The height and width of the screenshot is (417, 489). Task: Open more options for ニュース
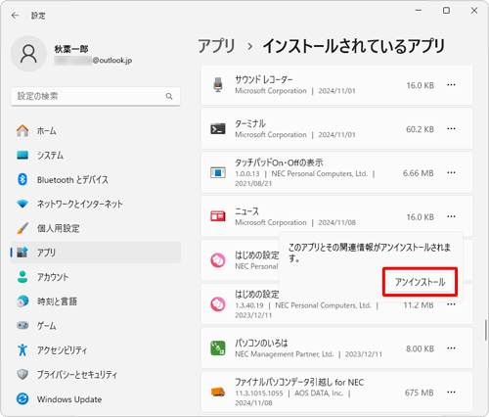[x=451, y=216]
